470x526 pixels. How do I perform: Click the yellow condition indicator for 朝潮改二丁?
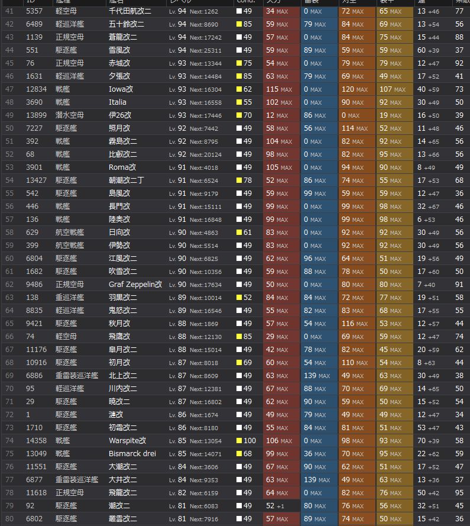[x=239, y=180]
